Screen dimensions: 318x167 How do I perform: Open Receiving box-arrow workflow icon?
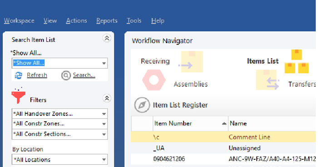point(191,62)
